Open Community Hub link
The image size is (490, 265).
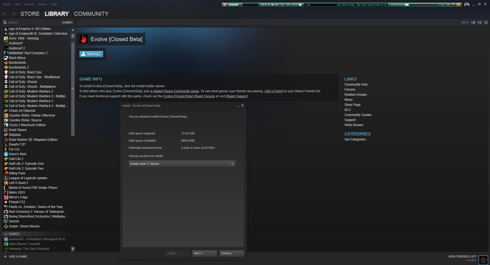click(x=356, y=85)
